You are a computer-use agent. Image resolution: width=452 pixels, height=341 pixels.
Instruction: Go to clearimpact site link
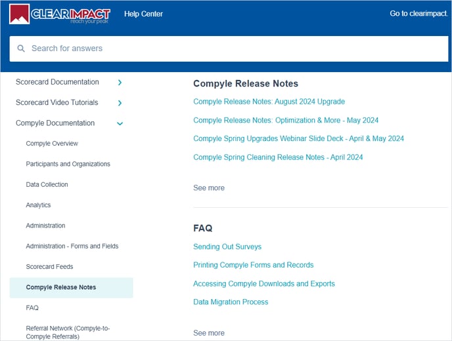point(418,14)
